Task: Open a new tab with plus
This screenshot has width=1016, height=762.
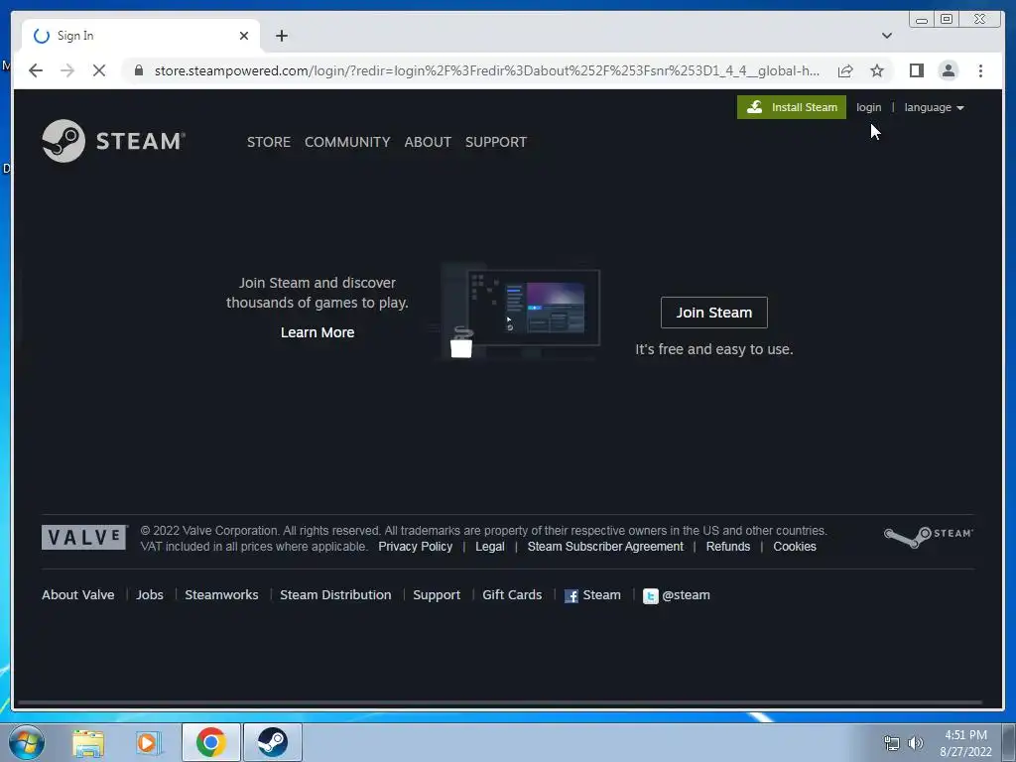Action: coord(281,36)
